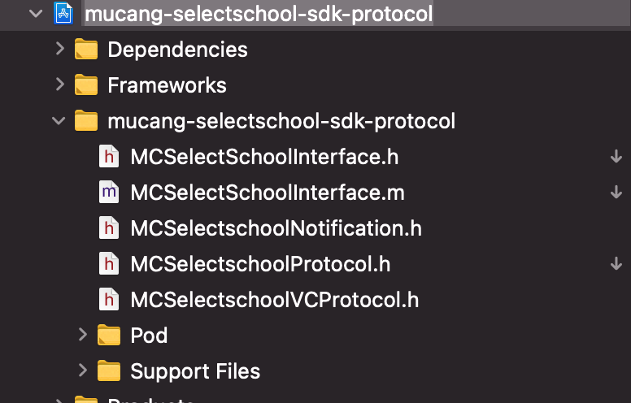Screen dimensions: 631x403
Task: Select the MCSelectschoolProtocol.h file
Action: [x=260, y=264]
